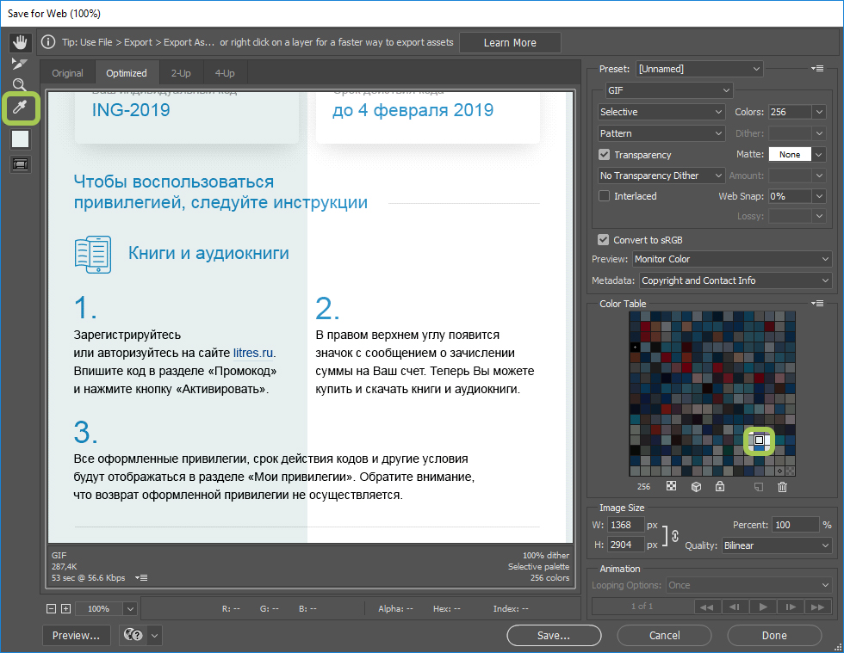Zoom in with the plus button
The image size is (844, 653).
tap(65, 609)
